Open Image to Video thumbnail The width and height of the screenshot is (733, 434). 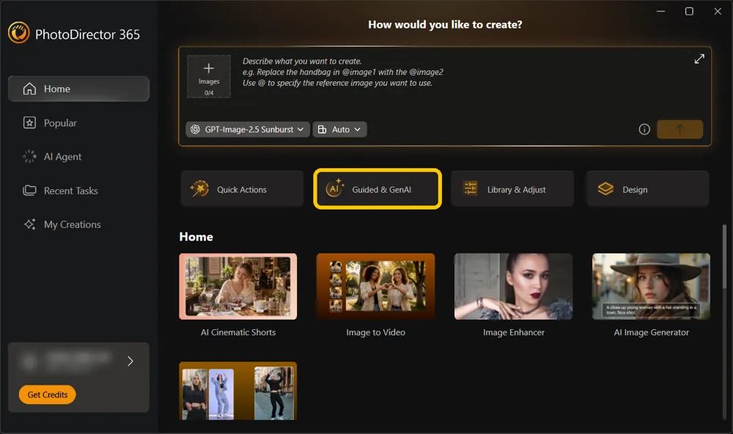(x=375, y=287)
